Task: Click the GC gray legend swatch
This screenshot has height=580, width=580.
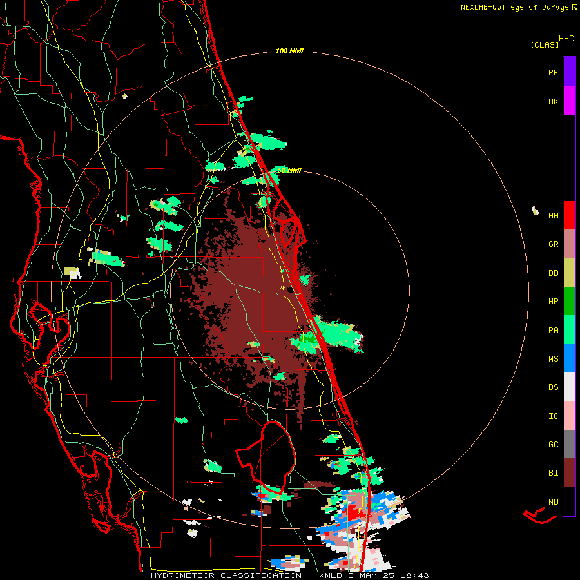Action: (x=569, y=444)
